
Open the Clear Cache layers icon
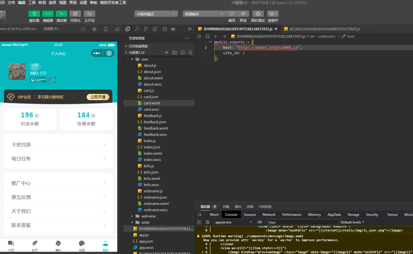pyautogui.click(x=273, y=14)
